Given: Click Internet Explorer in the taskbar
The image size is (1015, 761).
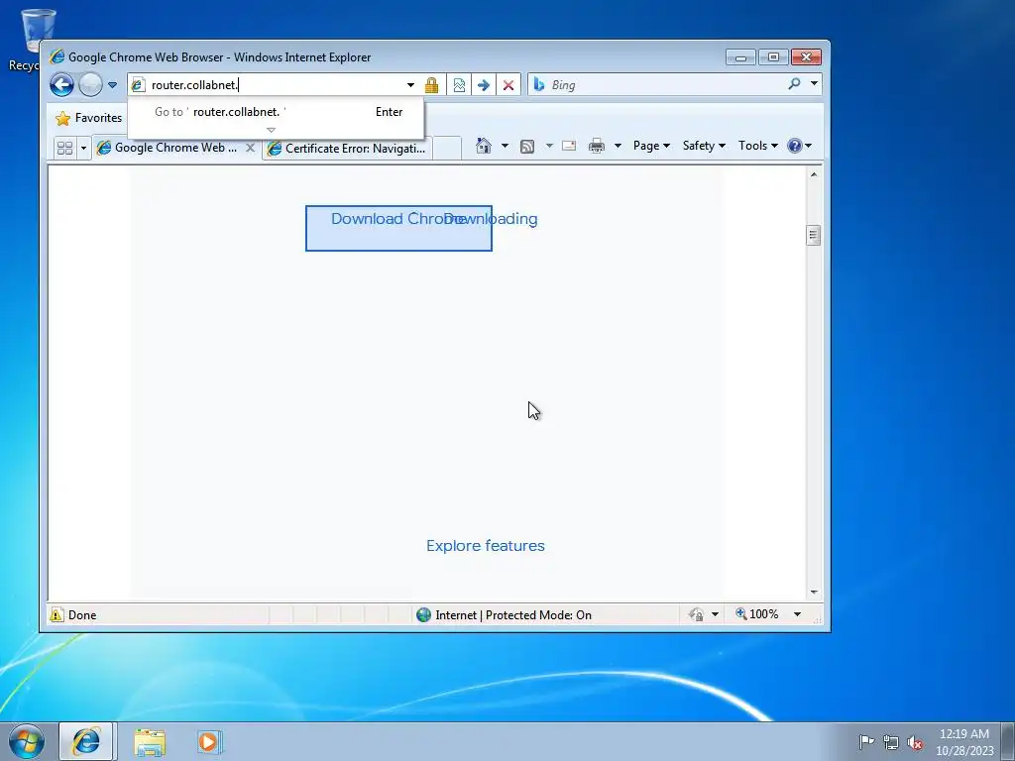Looking at the screenshot, I should tap(86, 741).
